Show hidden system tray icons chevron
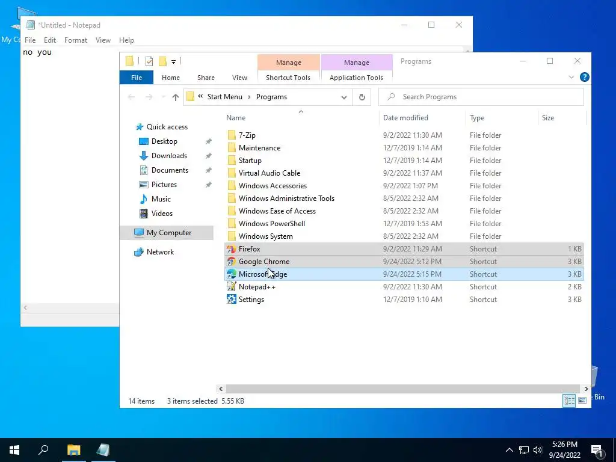This screenshot has width=616, height=462. click(x=509, y=450)
